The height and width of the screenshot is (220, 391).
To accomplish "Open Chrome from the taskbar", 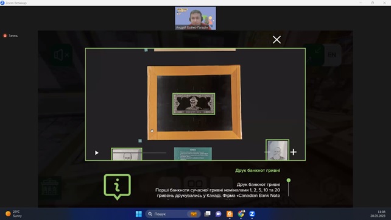I will [241, 214].
